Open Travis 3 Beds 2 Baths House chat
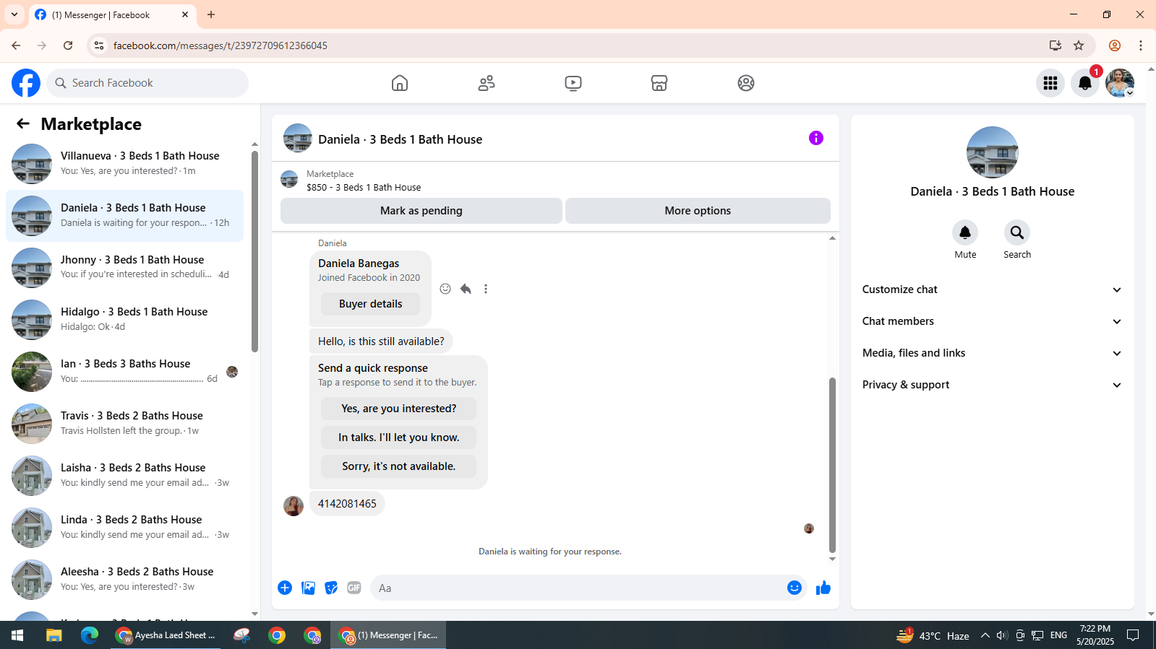The width and height of the screenshot is (1156, 649). pos(124,424)
